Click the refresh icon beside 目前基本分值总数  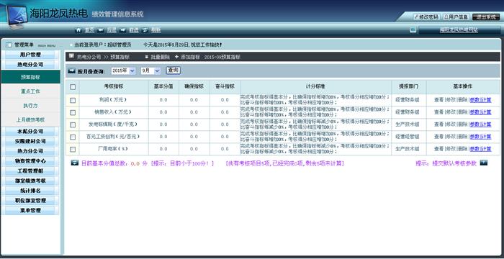(x=75, y=163)
